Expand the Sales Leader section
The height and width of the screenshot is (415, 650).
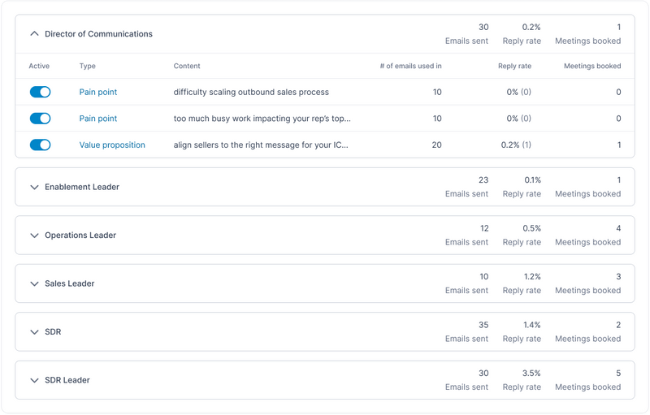tap(34, 284)
